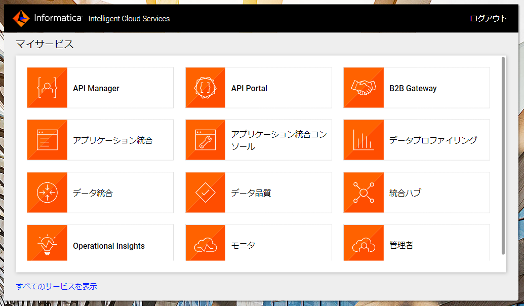524x306 pixels.
Task: Click the マイサービス heading
Action: tap(45, 44)
